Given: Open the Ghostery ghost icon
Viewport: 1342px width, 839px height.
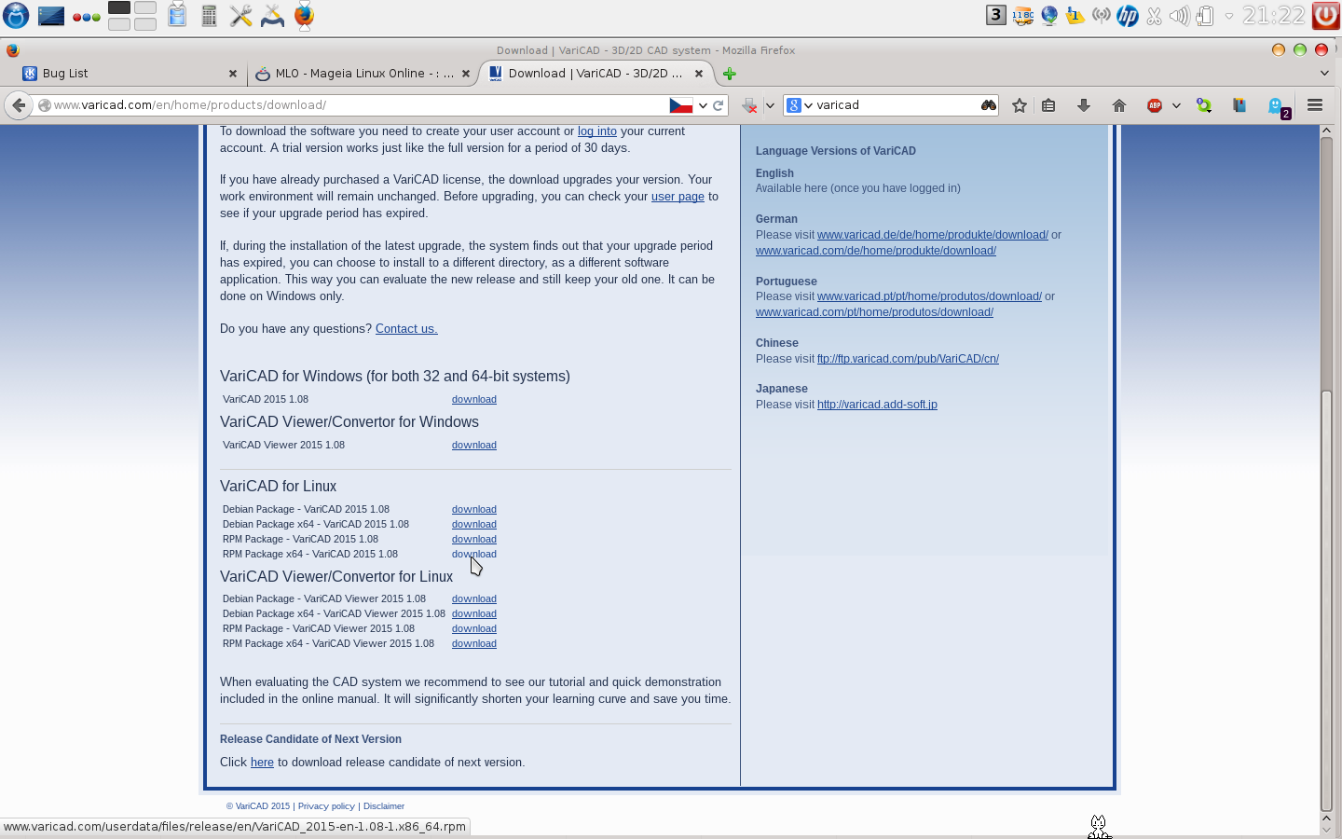Looking at the screenshot, I should coord(1278,107).
